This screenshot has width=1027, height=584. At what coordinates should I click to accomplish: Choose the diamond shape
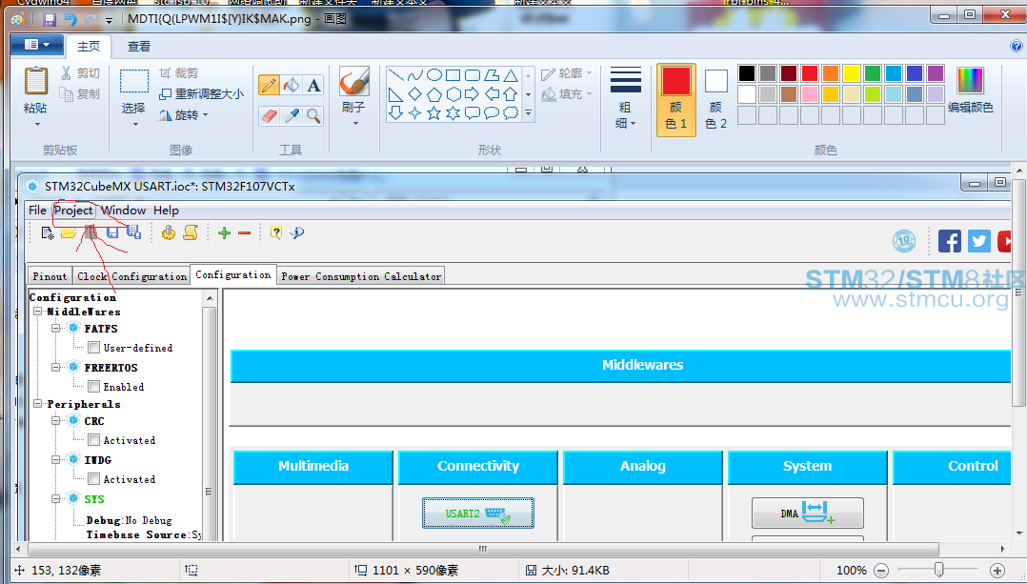tap(414, 94)
